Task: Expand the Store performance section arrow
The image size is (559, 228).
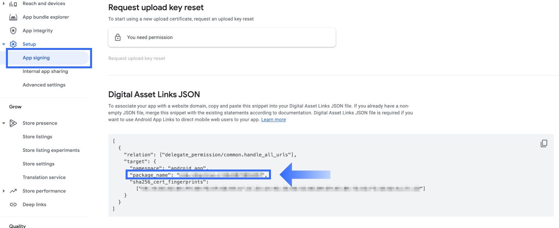Action: 4,191
